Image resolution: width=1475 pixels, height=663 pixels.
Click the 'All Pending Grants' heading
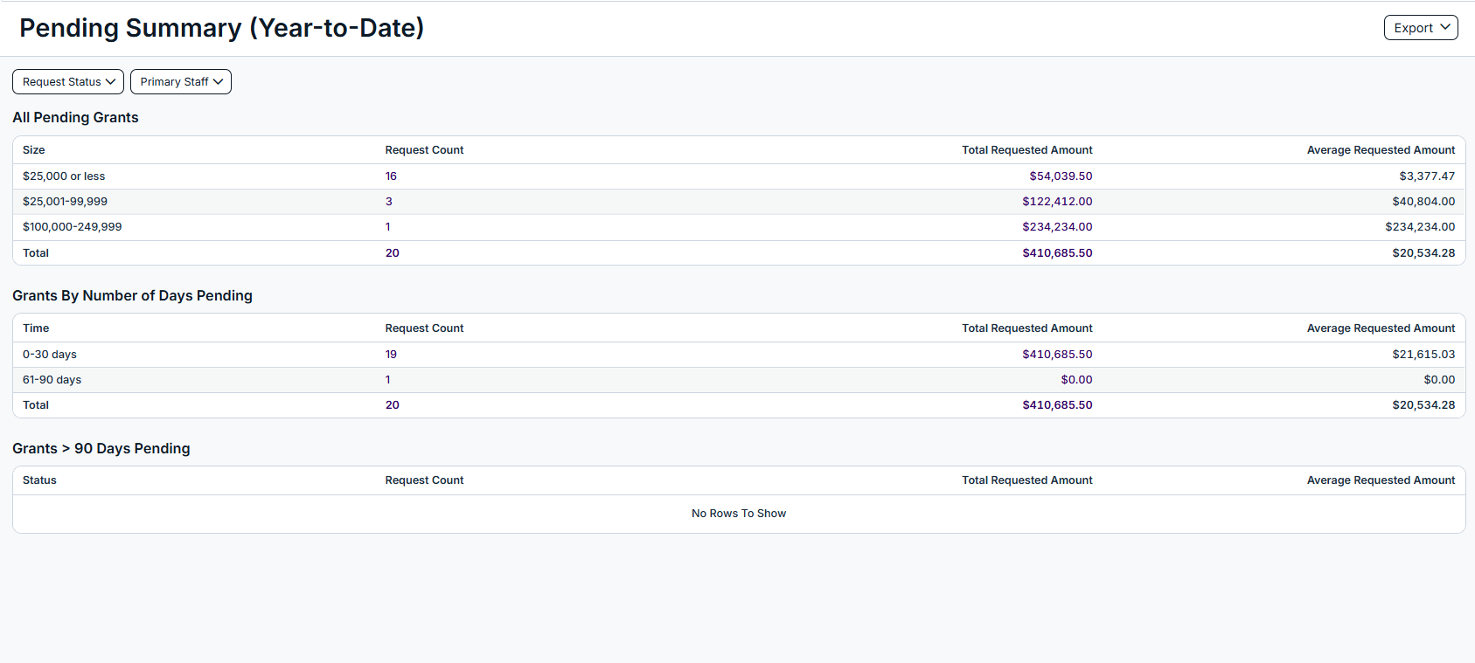75,118
